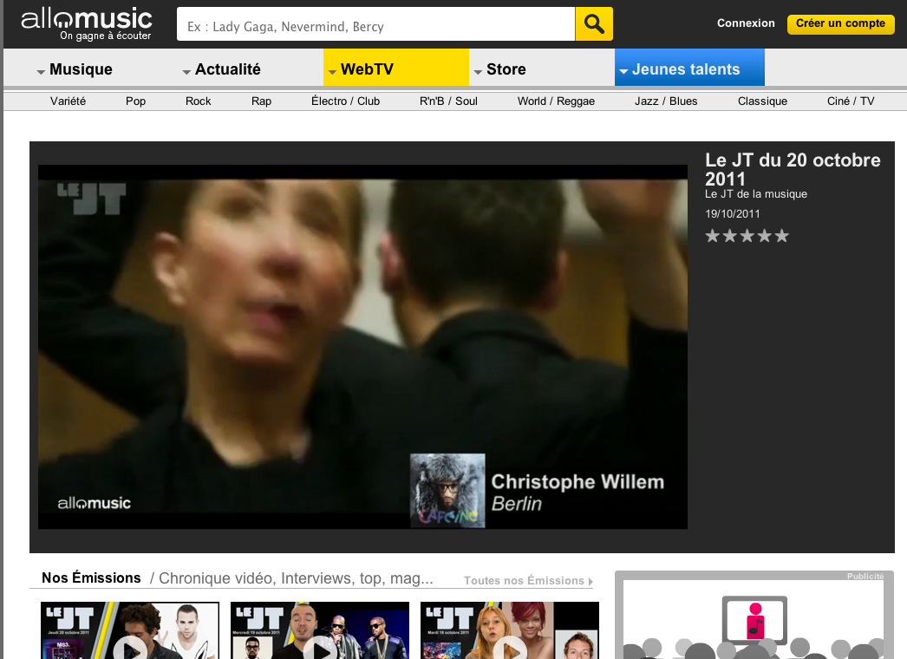Play the Mardi 18 octobre JT thumbnail

[x=510, y=630]
